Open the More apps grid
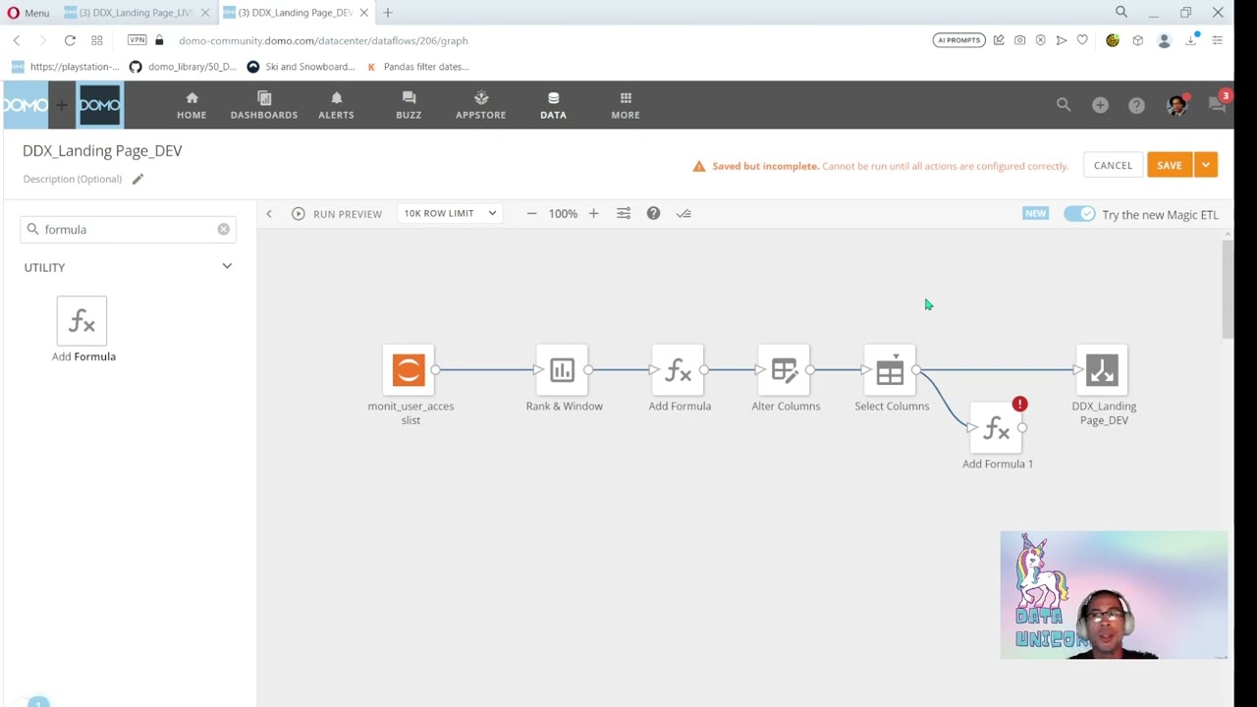 pos(626,105)
